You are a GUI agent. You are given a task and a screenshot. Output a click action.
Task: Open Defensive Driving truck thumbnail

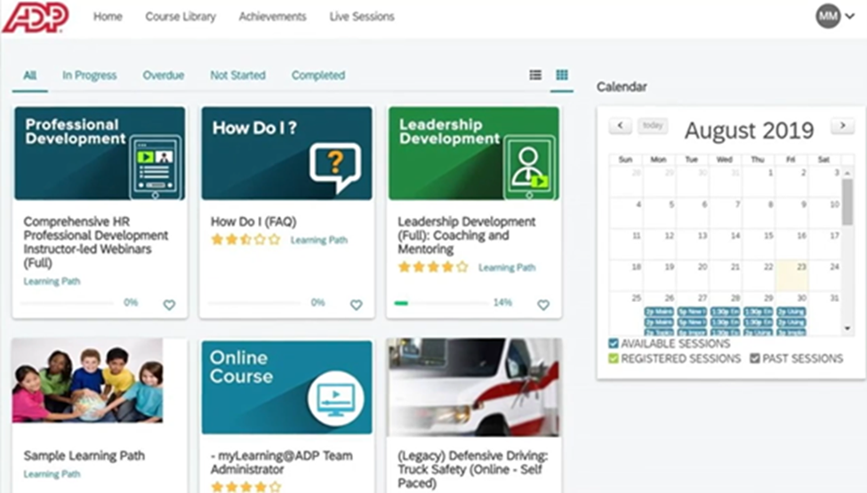pyautogui.click(x=475, y=387)
